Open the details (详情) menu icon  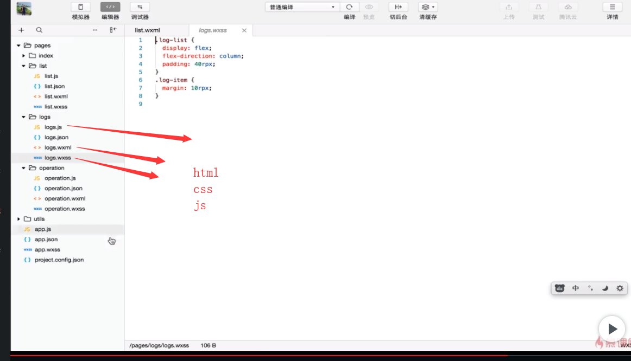pos(612,7)
